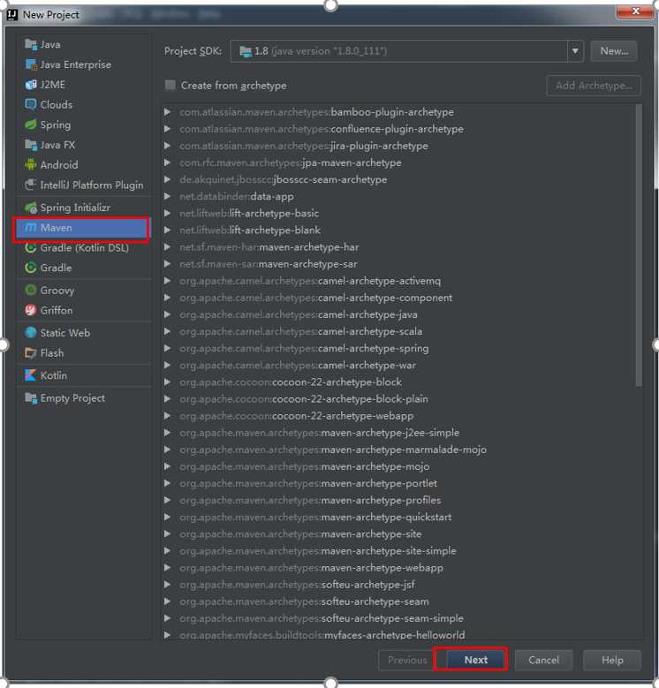Click the Gradle (Kotlin DSL) icon
This screenshot has height=688, width=659.
(x=31, y=248)
